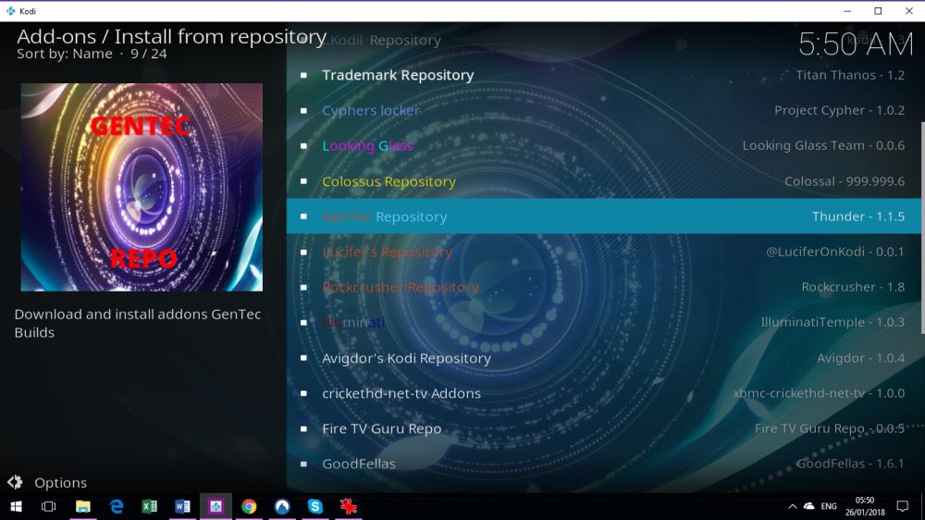The width and height of the screenshot is (925, 520).
Task: Click the repository list scrollbar
Action: [922, 228]
